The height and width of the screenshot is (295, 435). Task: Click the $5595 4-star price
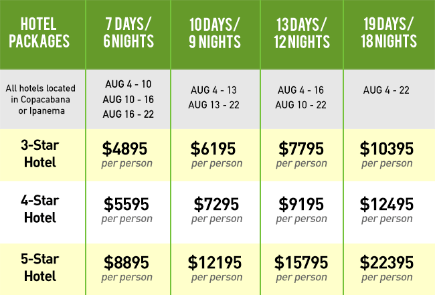coord(127,204)
